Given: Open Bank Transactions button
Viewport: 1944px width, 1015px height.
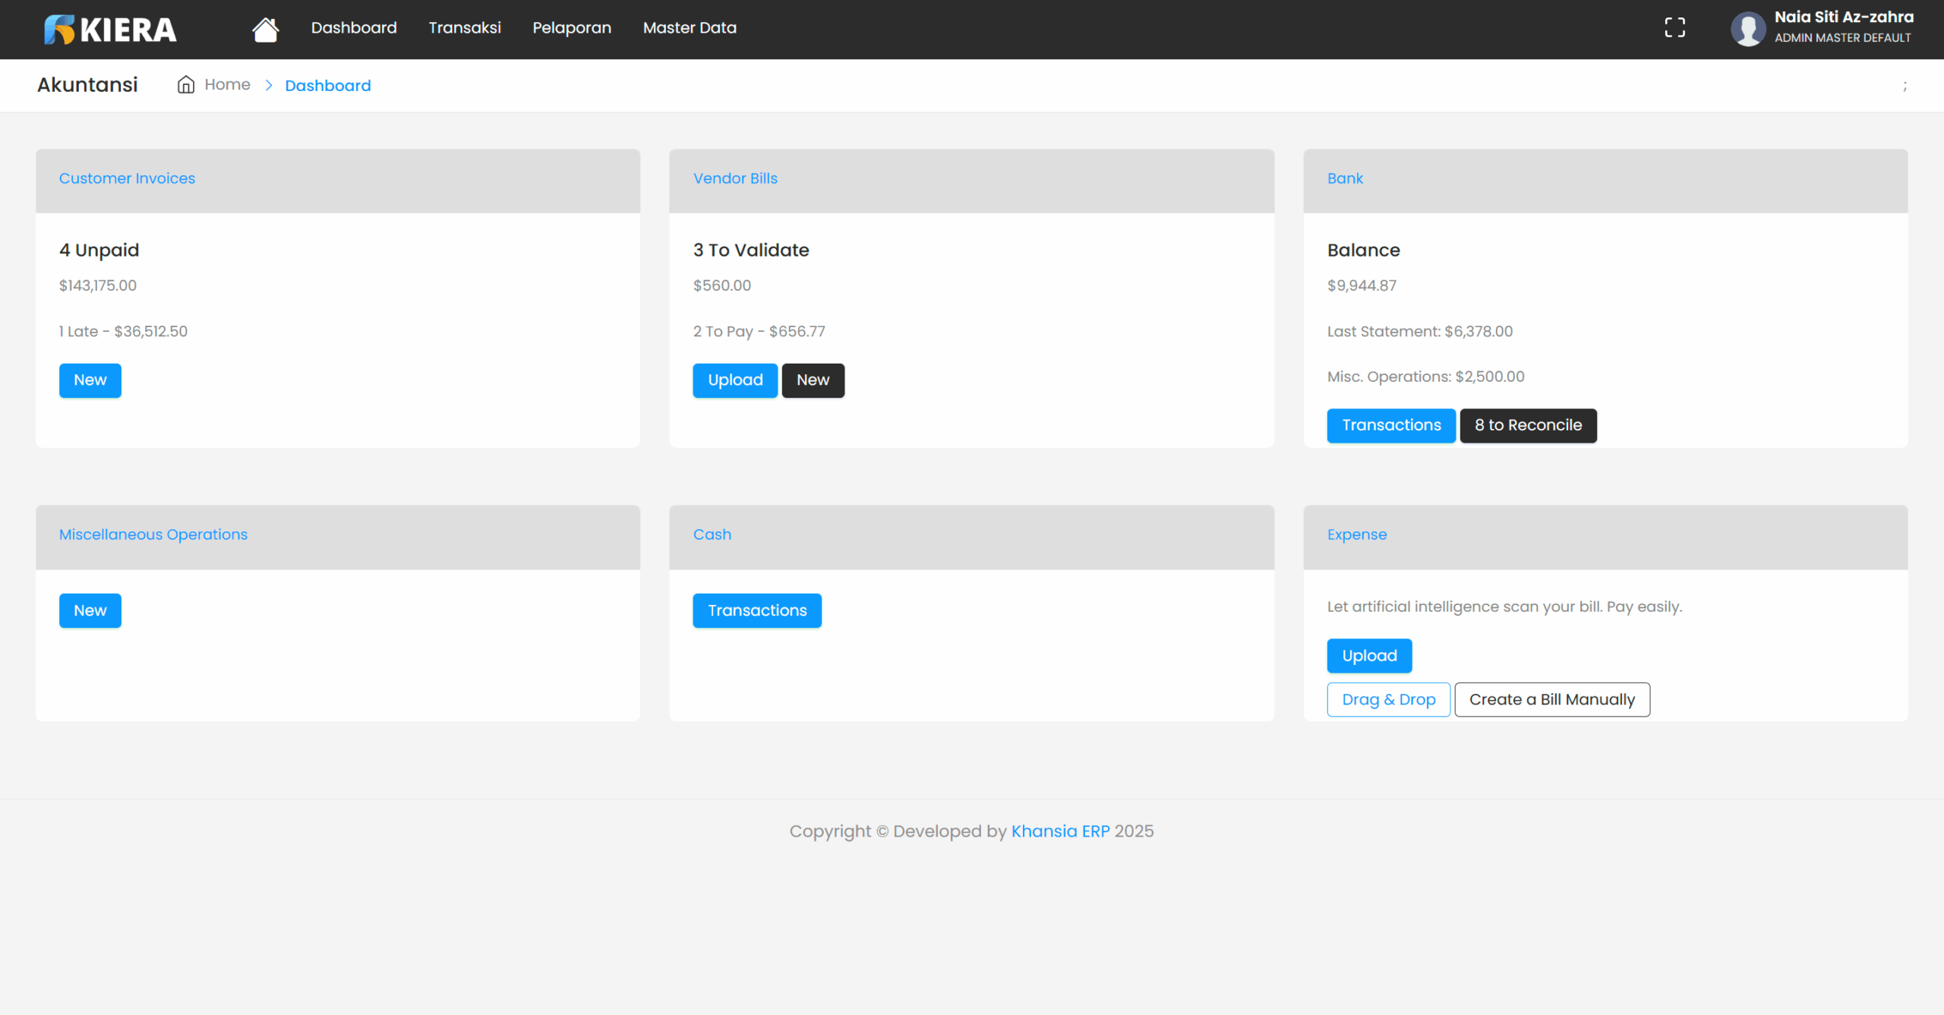Looking at the screenshot, I should 1390,426.
